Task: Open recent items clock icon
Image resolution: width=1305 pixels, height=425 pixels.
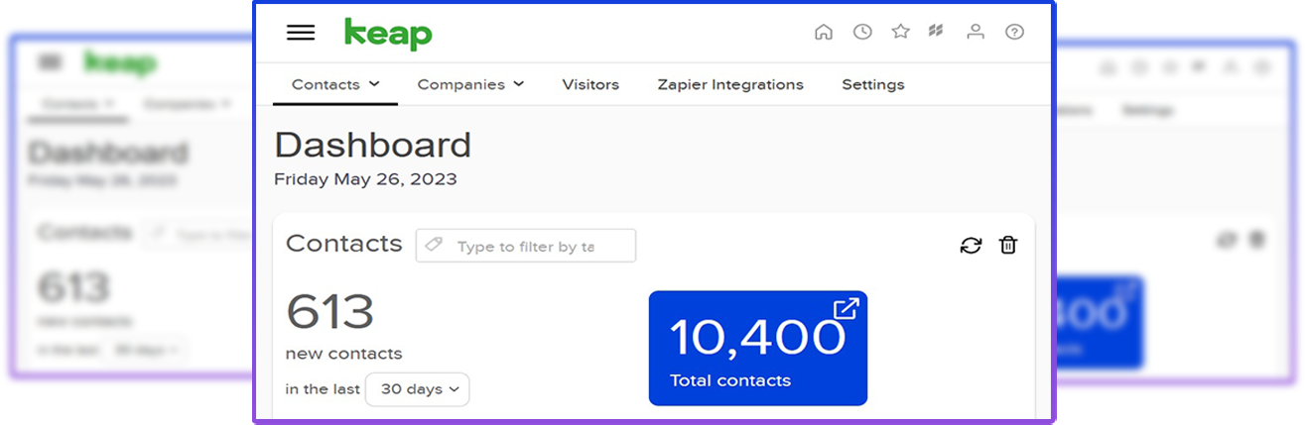Action: (x=862, y=32)
